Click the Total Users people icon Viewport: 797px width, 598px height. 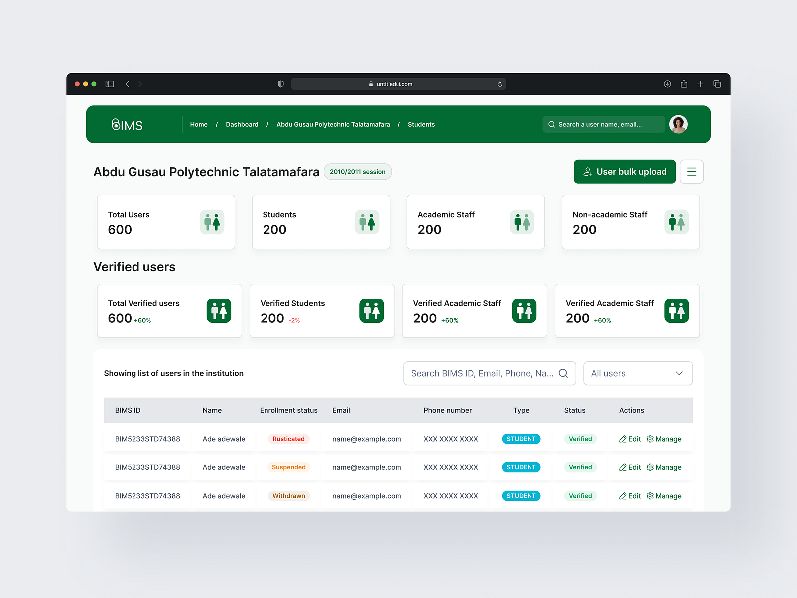pos(212,222)
